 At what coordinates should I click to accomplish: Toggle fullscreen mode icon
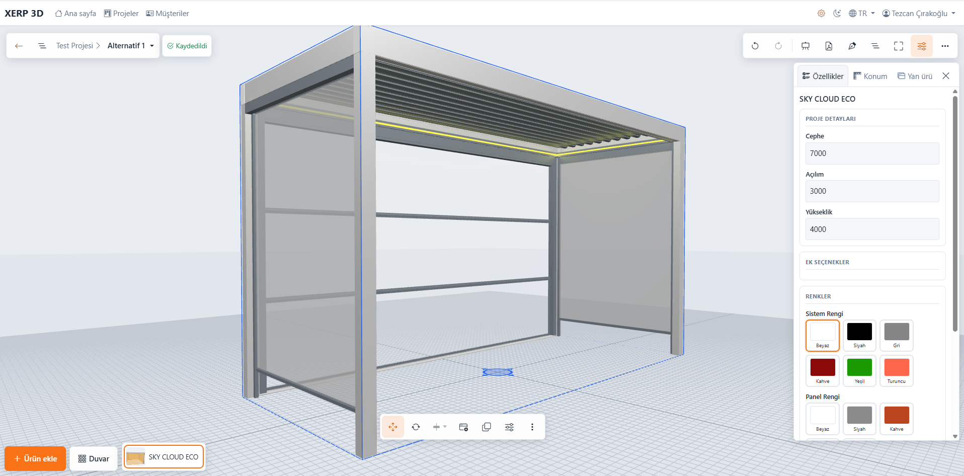point(899,46)
